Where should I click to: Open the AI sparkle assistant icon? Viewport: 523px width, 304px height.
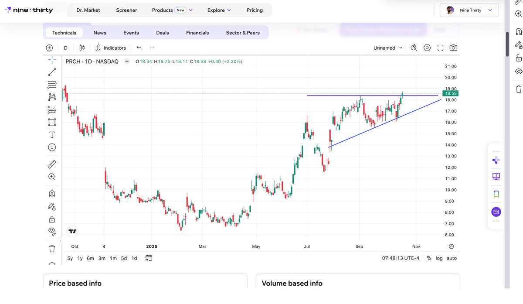pyautogui.click(x=496, y=160)
